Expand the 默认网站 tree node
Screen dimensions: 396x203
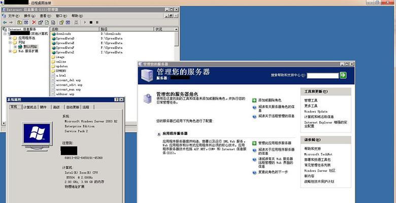pos(15,47)
